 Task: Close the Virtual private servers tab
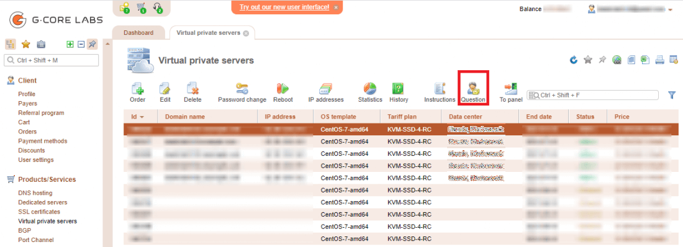click(x=246, y=33)
